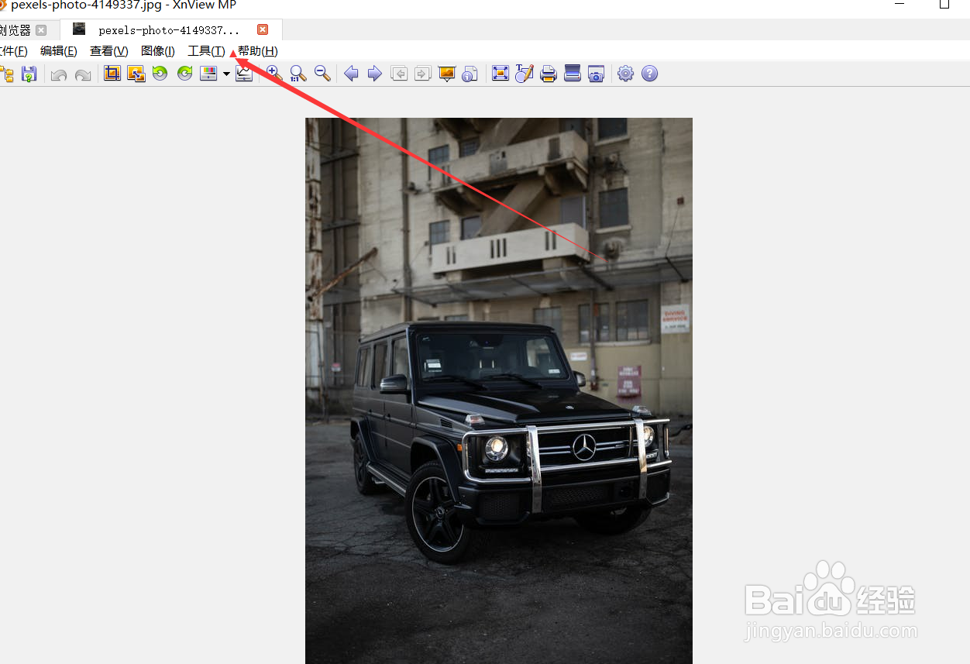Rotate image clockwise

click(184, 74)
